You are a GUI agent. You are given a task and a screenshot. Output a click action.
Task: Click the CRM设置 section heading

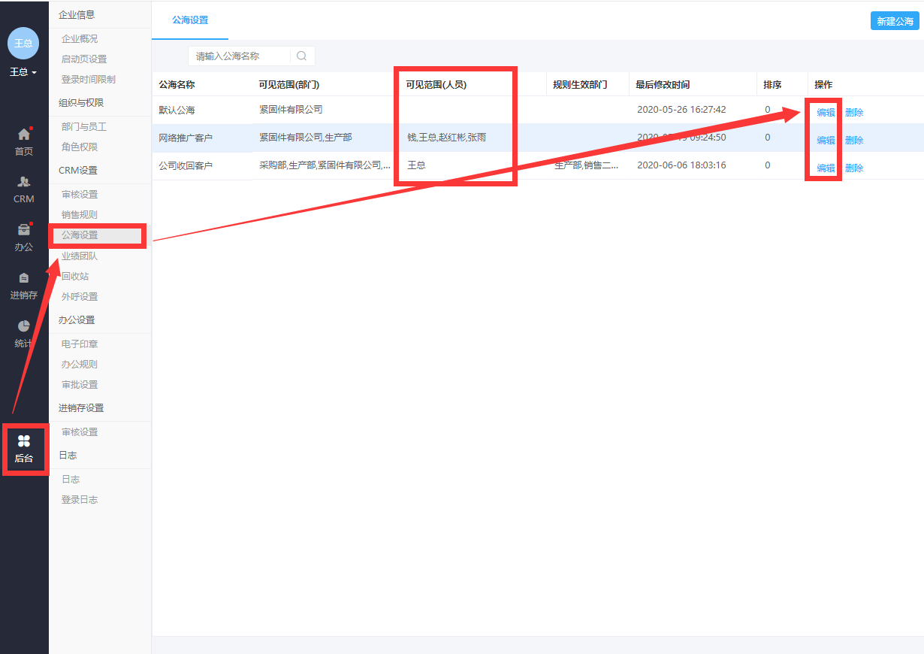point(78,170)
